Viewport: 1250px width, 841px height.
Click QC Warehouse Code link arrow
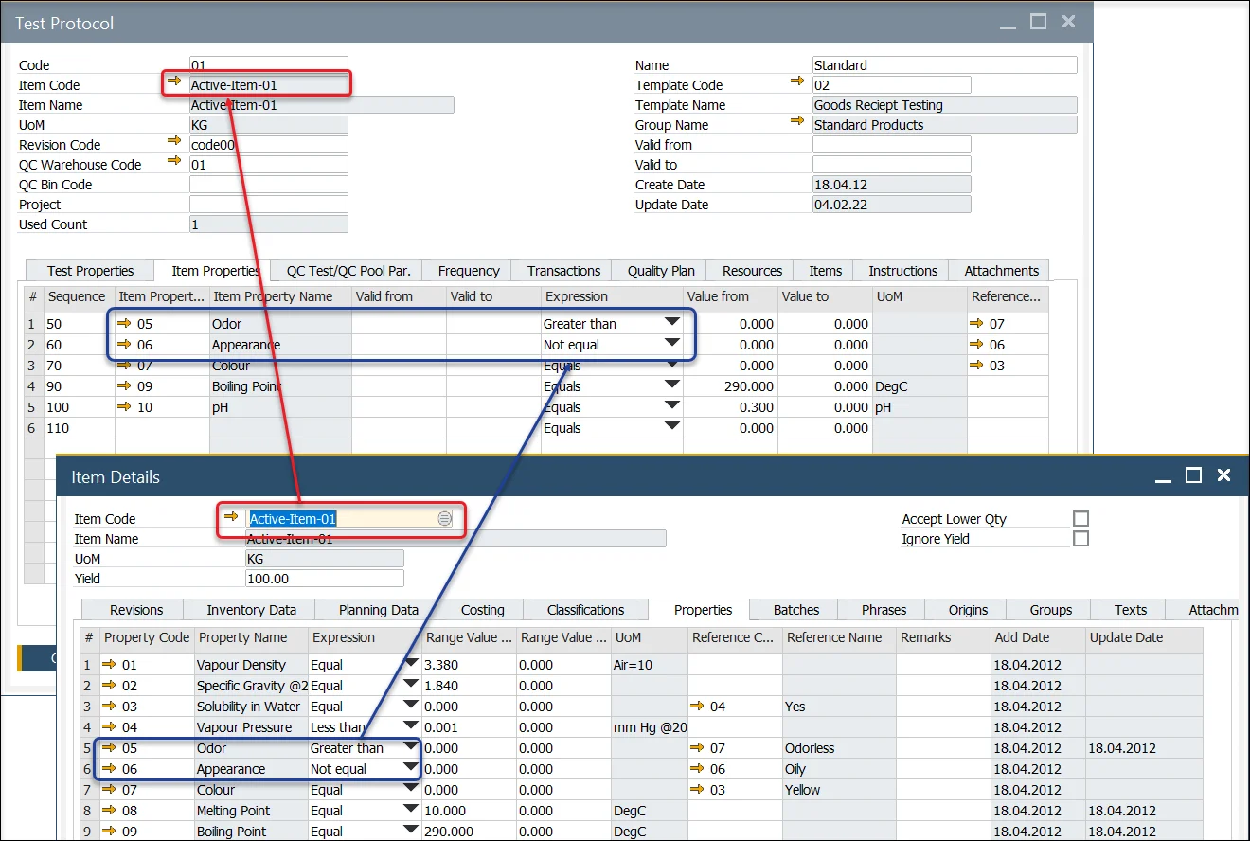click(x=173, y=163)
